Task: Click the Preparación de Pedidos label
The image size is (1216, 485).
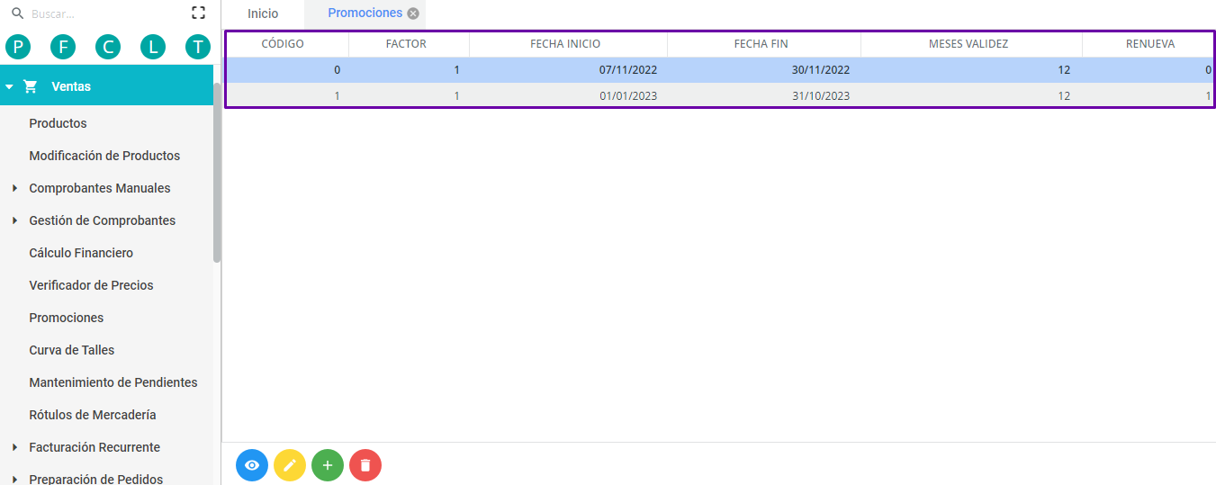Action: click(96, 480)
